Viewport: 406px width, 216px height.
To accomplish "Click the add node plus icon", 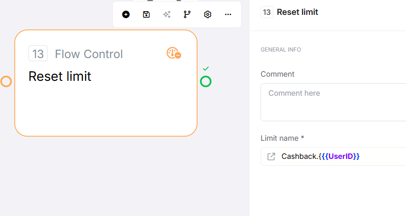I will click(126, 14).
